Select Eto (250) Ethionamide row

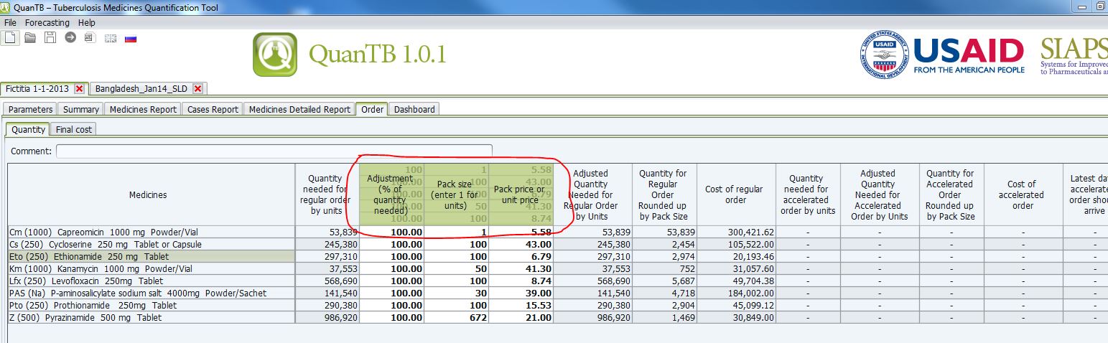[152, 256]
